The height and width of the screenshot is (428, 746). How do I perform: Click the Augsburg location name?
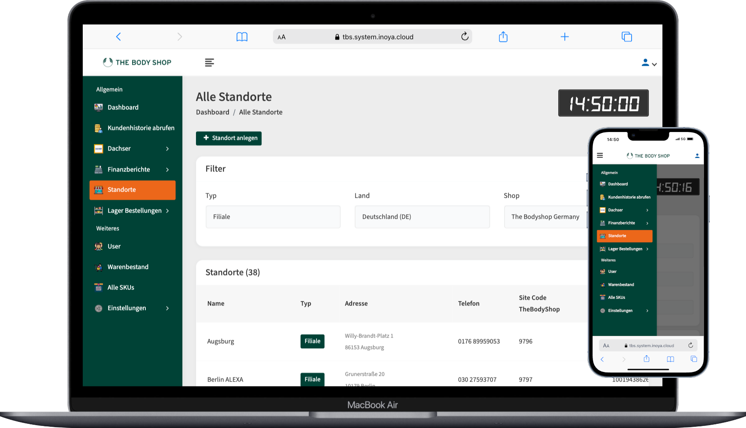pyautogui.click(x=221, y=341)
